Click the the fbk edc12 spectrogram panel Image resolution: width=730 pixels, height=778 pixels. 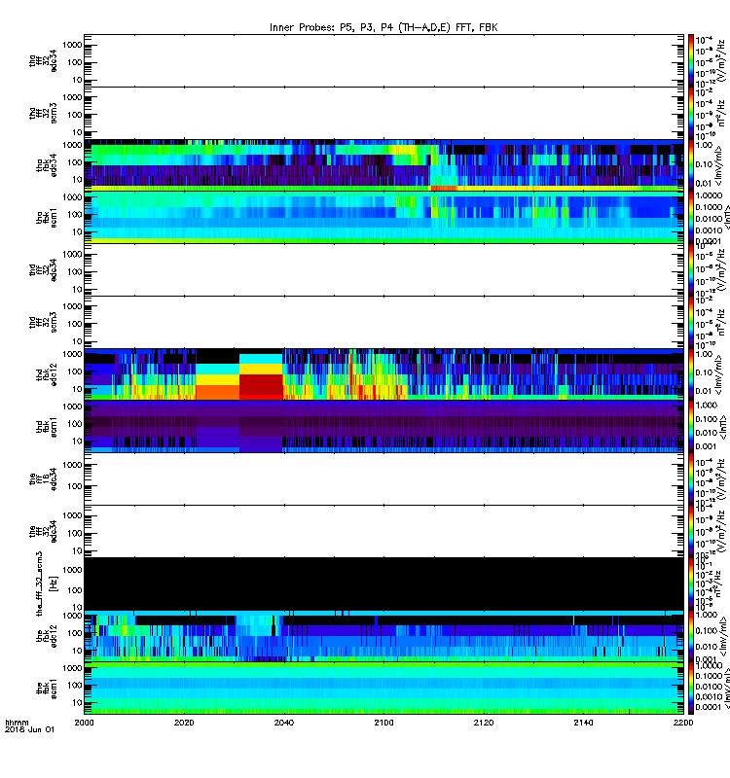point(383,636)
